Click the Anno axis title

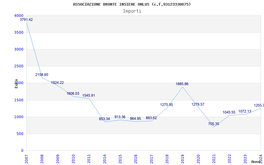coord(256,162)
